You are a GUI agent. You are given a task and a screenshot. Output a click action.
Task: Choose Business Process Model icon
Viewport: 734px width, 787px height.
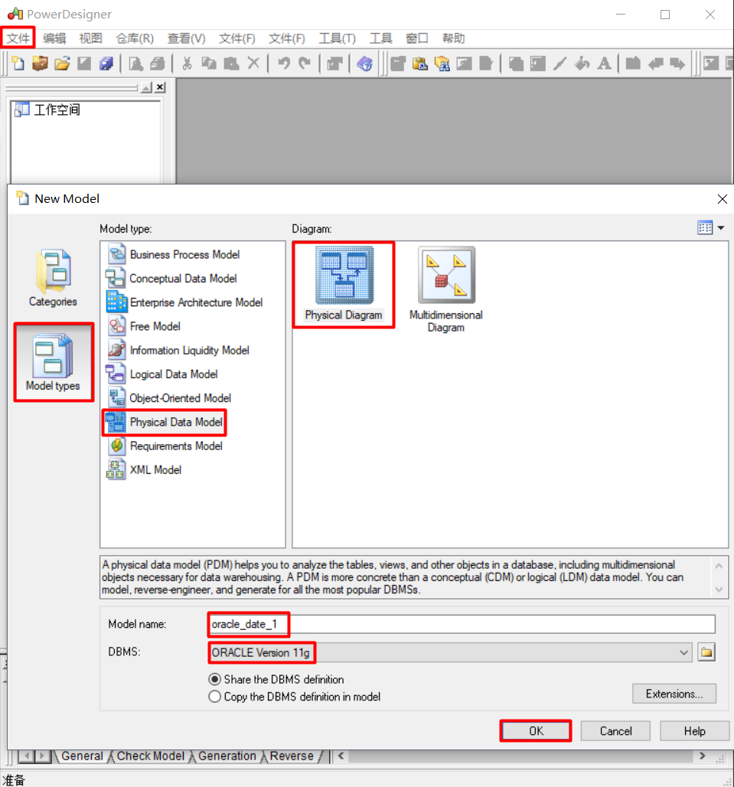click(116, 254)
